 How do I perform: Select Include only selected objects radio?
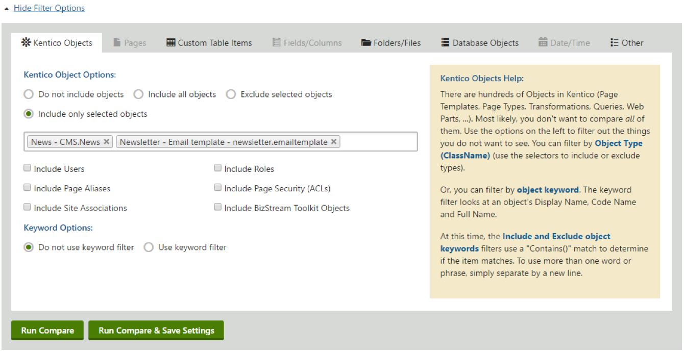tap(29, 114)
